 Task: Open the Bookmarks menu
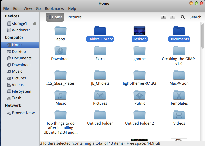54,9
